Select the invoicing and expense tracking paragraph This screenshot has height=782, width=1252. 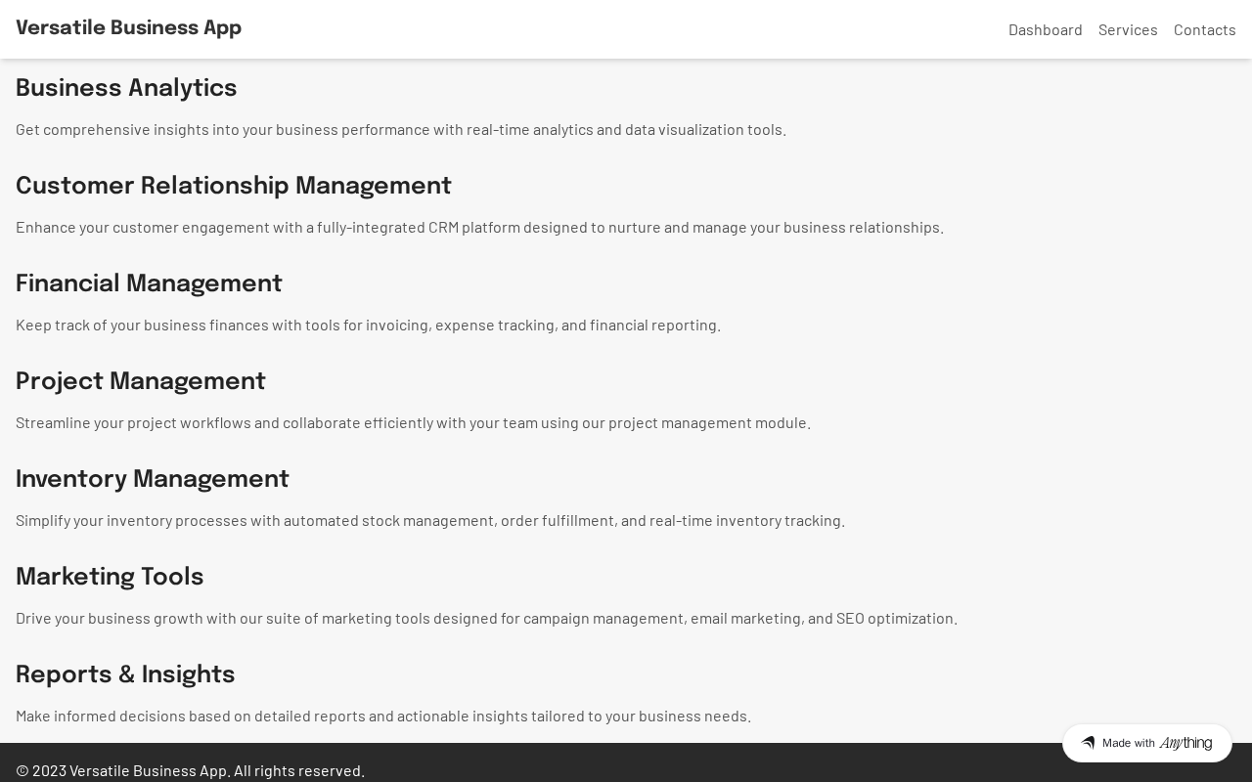[x=368, y=325]
